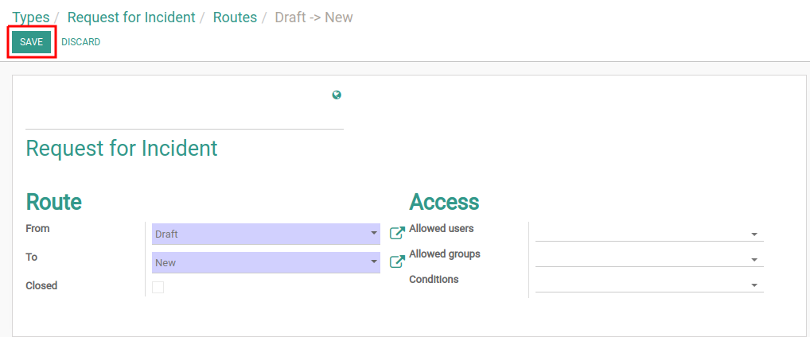
Task: Click in the Conditions field
Action: point(649,285)
